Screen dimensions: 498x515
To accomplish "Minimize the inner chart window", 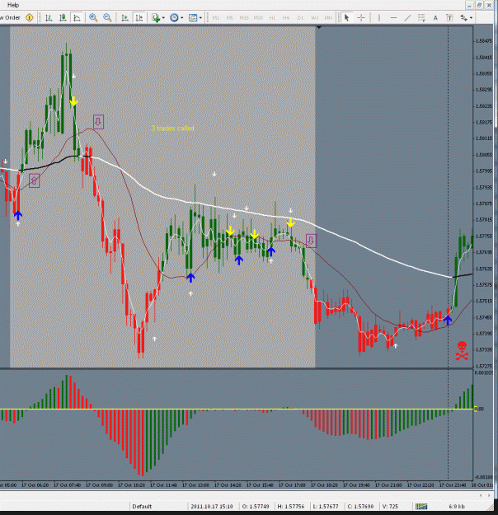I will coord(470,5).
